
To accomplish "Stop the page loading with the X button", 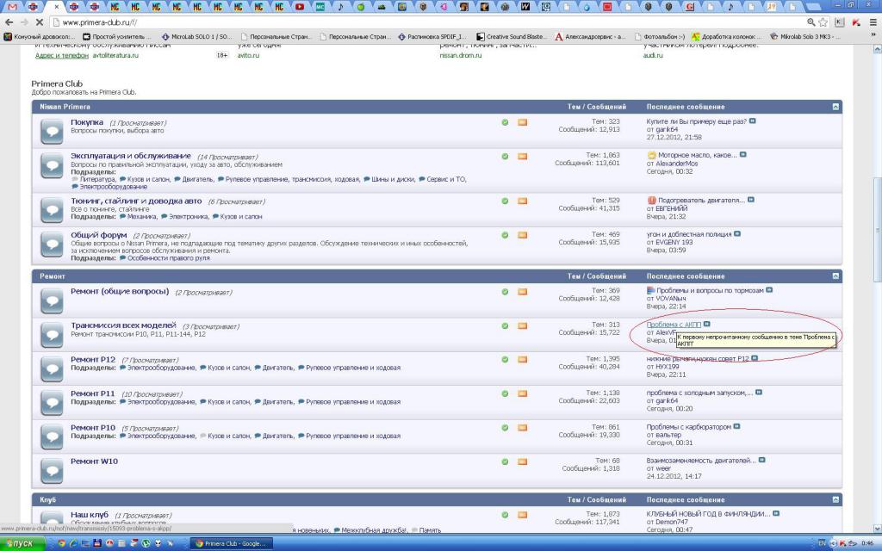I will click(40, 22).
